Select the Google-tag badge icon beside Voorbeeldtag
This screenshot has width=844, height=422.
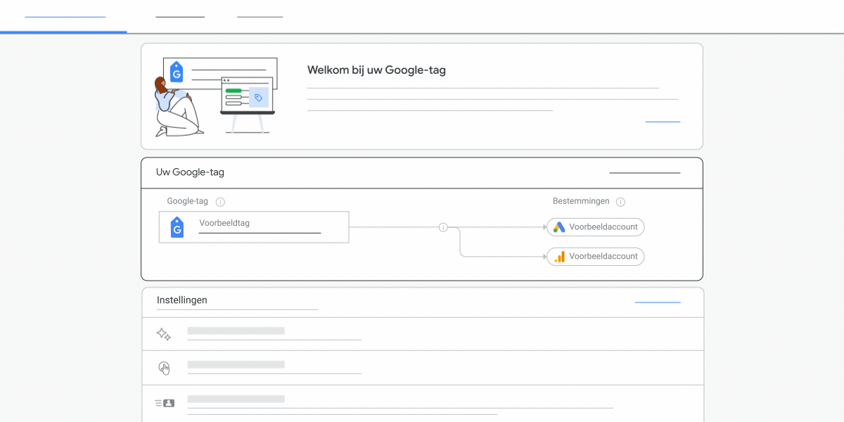[x=177, y=226]
